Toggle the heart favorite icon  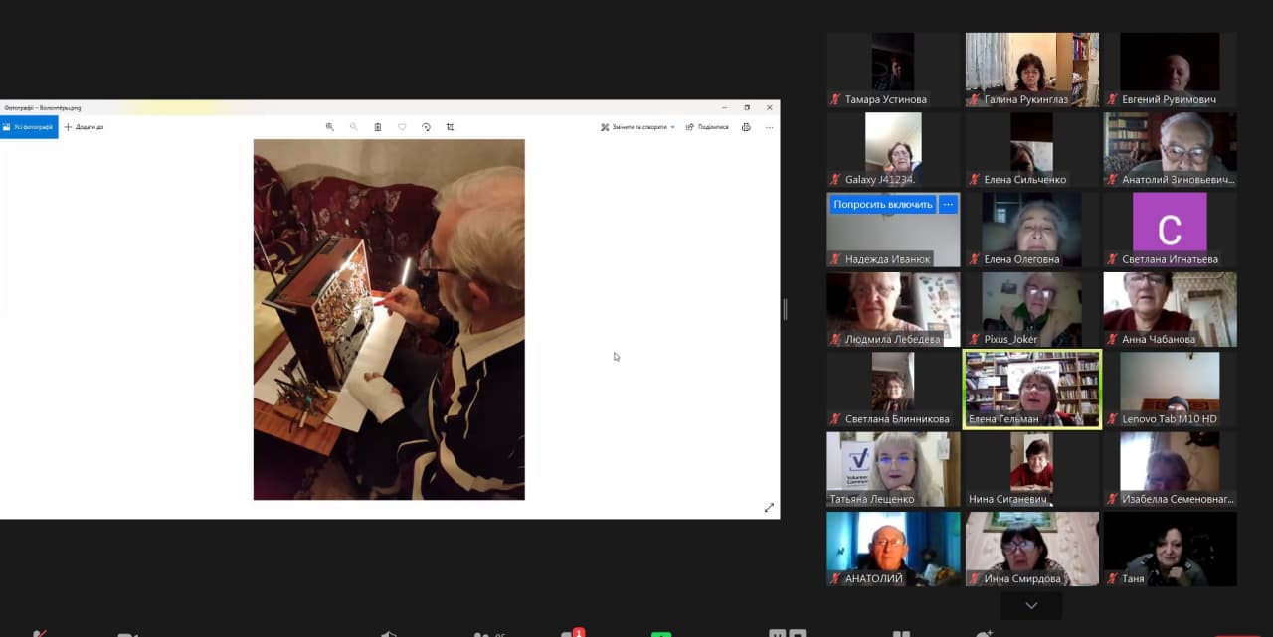pos(402,127)
